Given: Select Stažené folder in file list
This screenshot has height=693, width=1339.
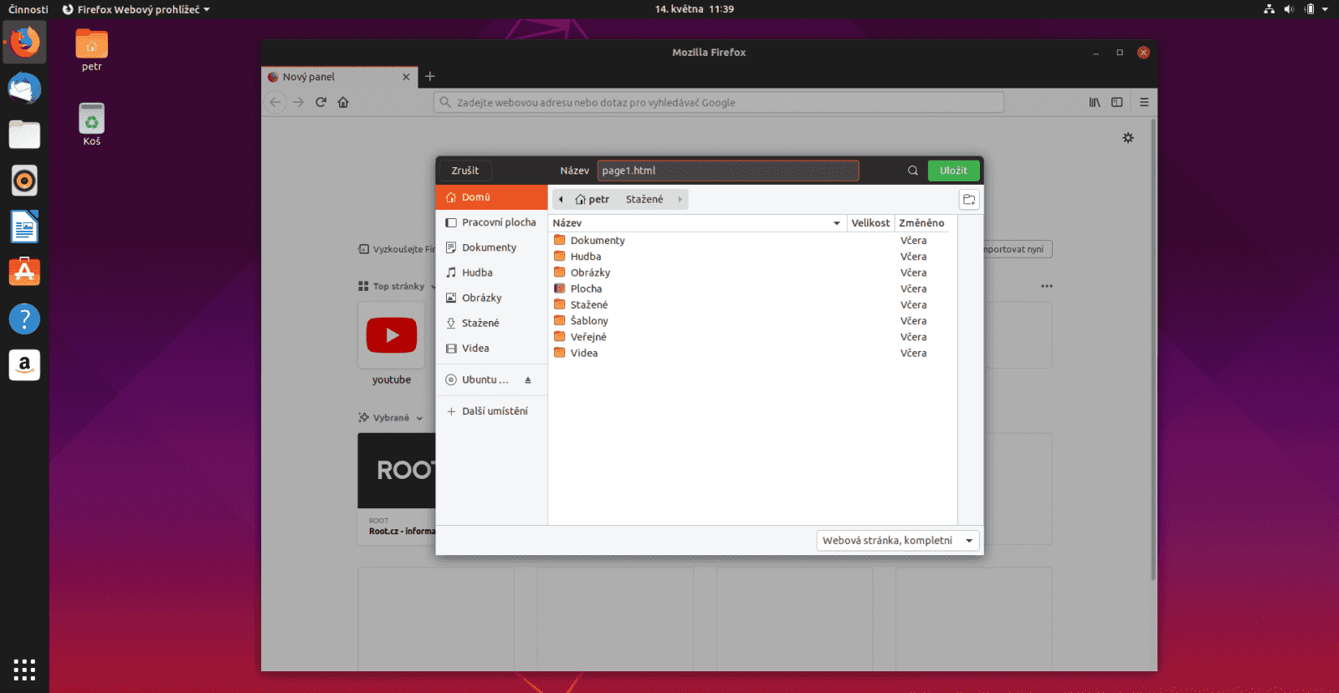Looking at the screenshot, I should [752, 305].
